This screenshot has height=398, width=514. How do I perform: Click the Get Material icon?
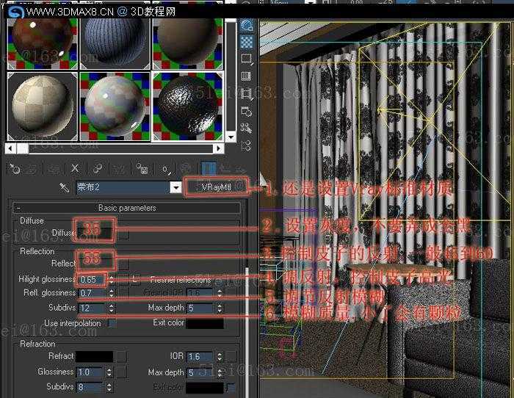click(x=15, y=169)
